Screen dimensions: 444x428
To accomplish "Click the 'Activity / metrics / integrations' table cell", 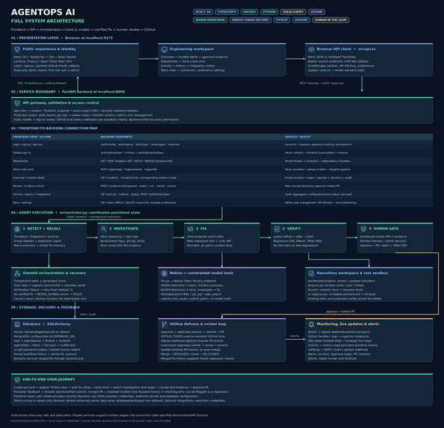I will 31,194.
